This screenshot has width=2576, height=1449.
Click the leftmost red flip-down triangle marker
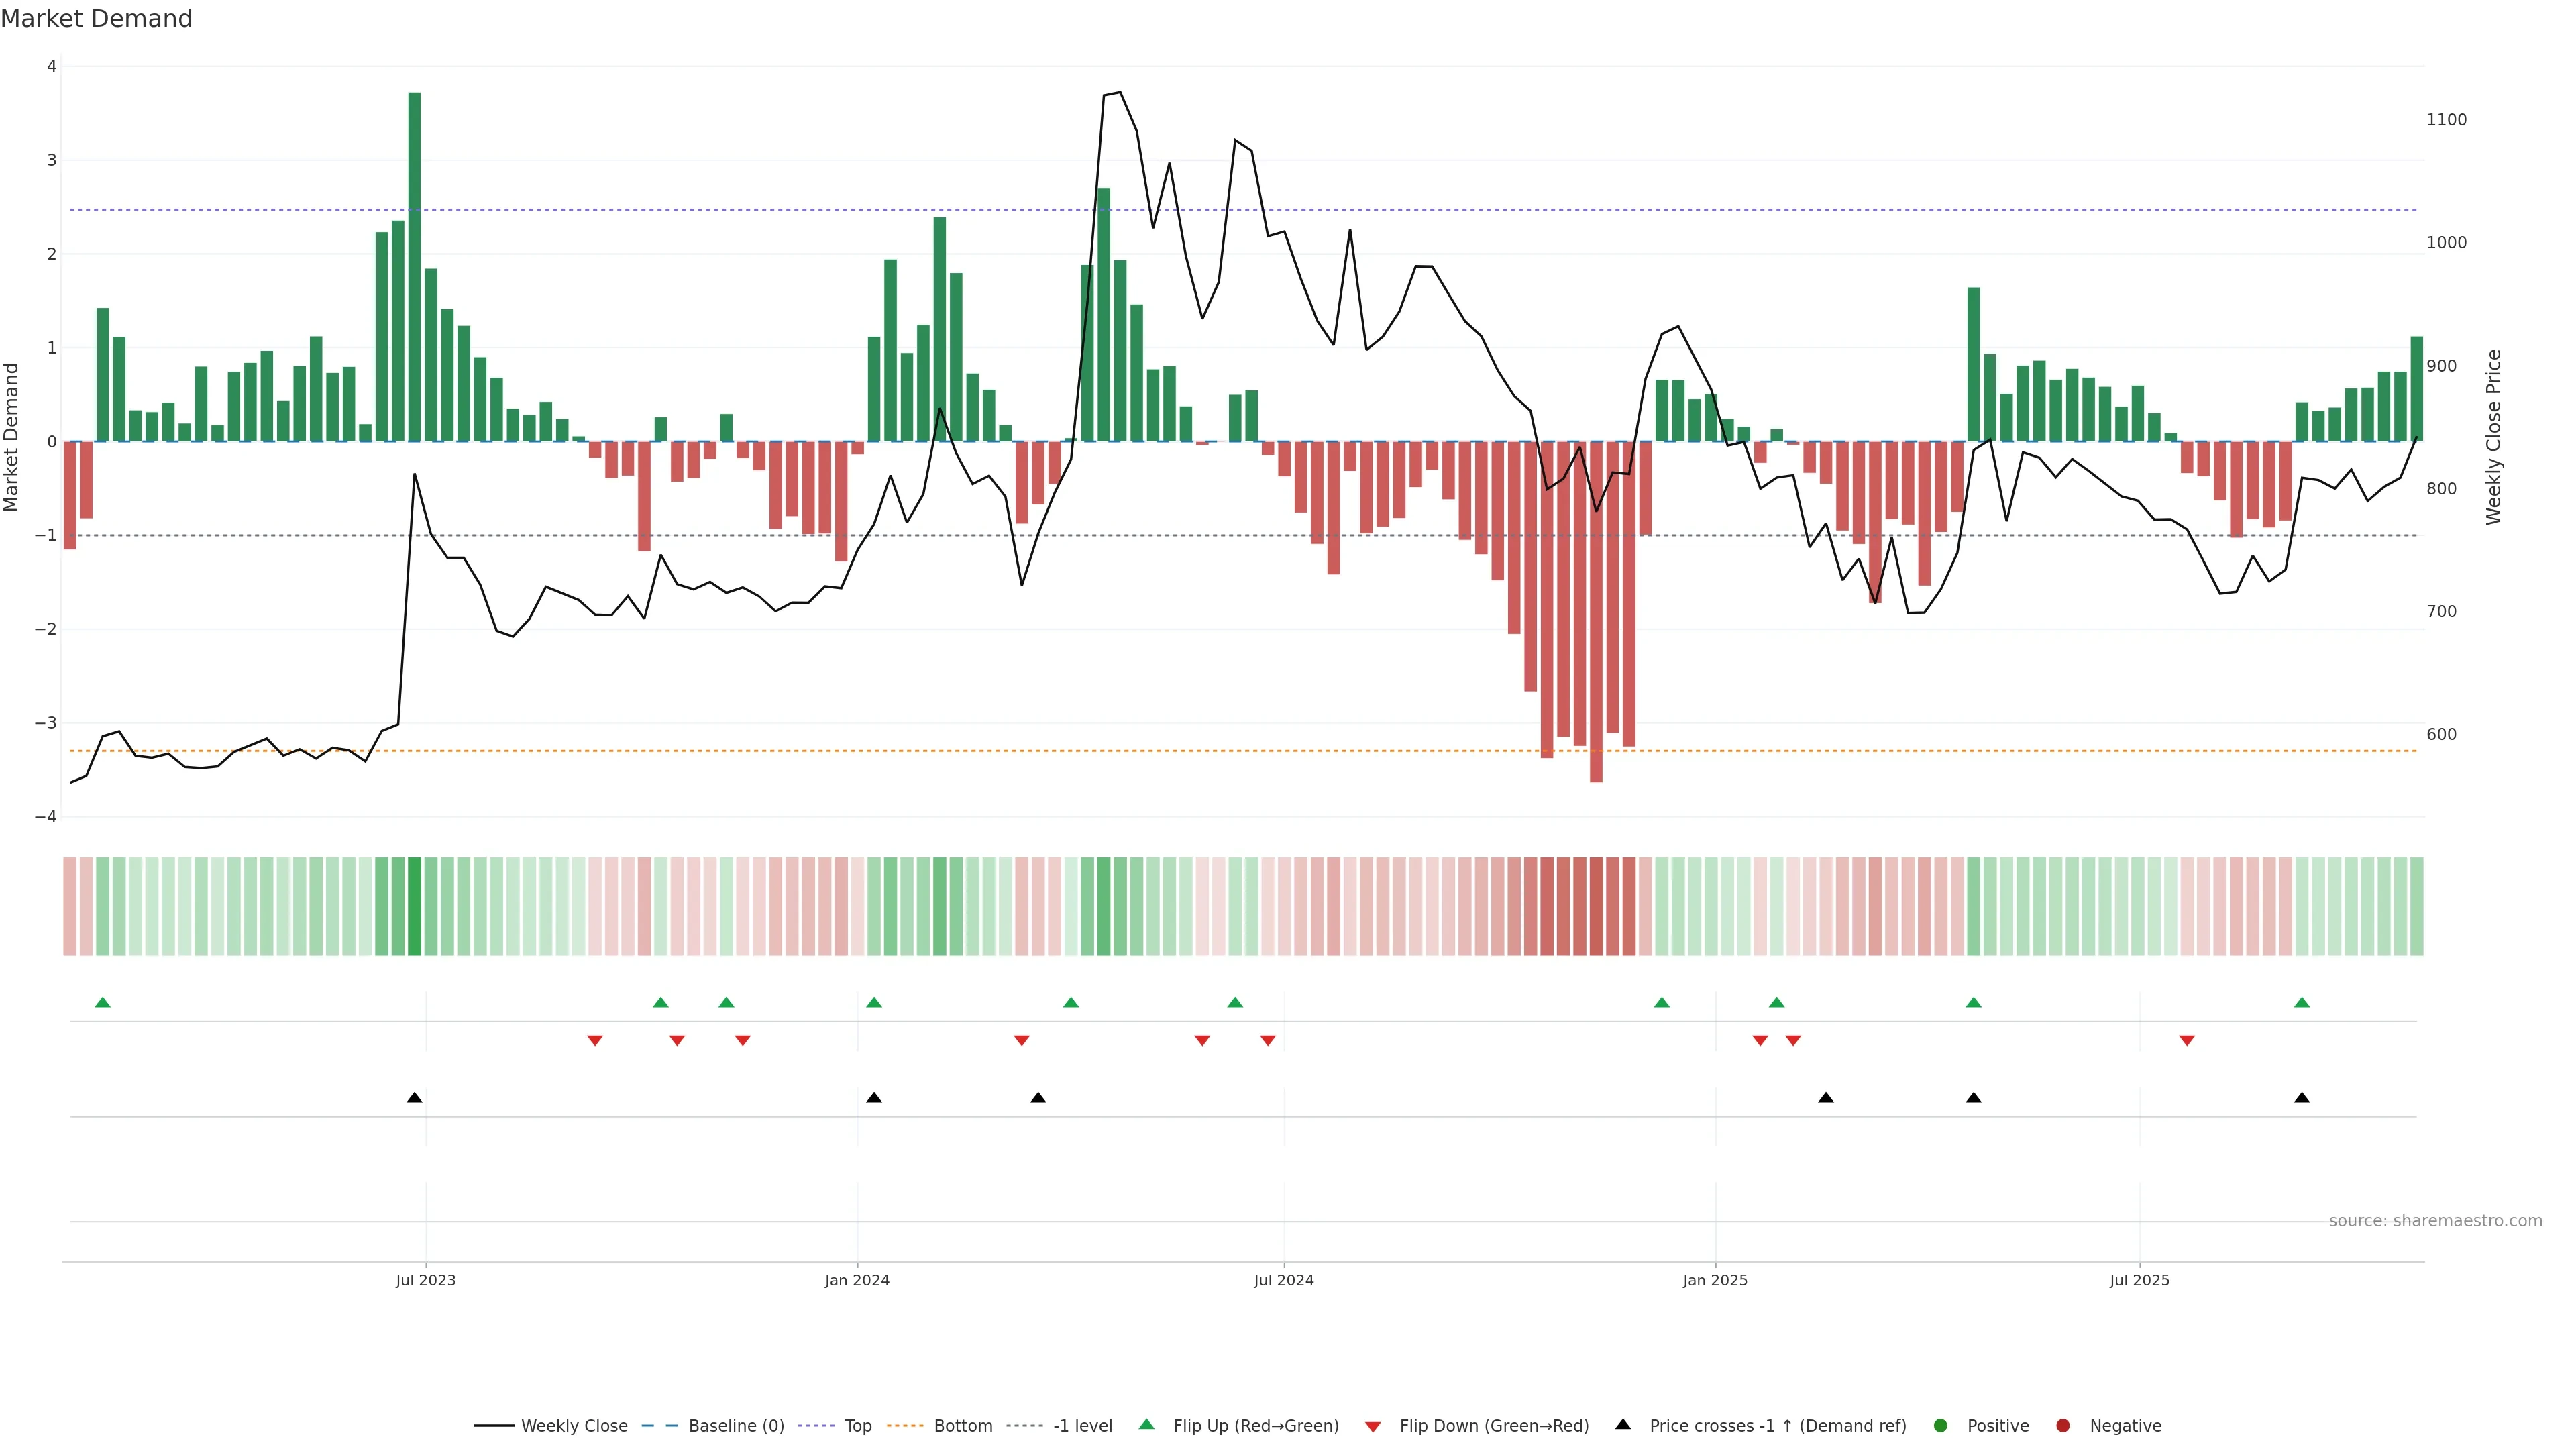tap(595, 1041)
